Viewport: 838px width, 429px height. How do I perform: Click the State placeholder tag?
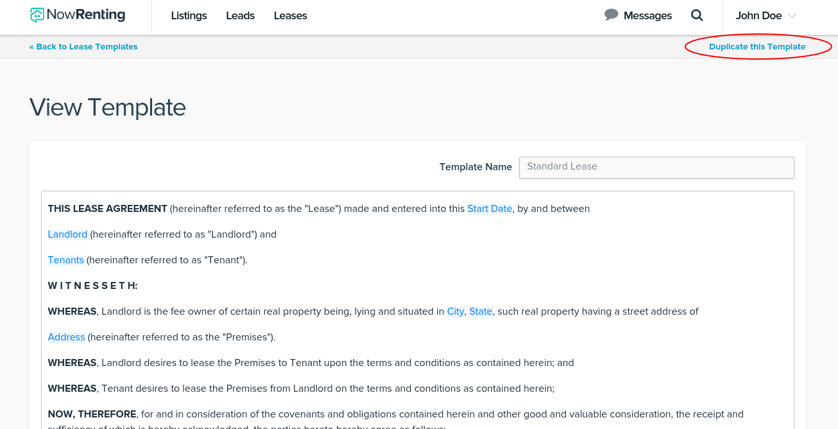[481, 311]
